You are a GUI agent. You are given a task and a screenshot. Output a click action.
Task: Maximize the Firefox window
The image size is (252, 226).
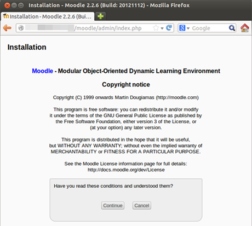point(21,5)
